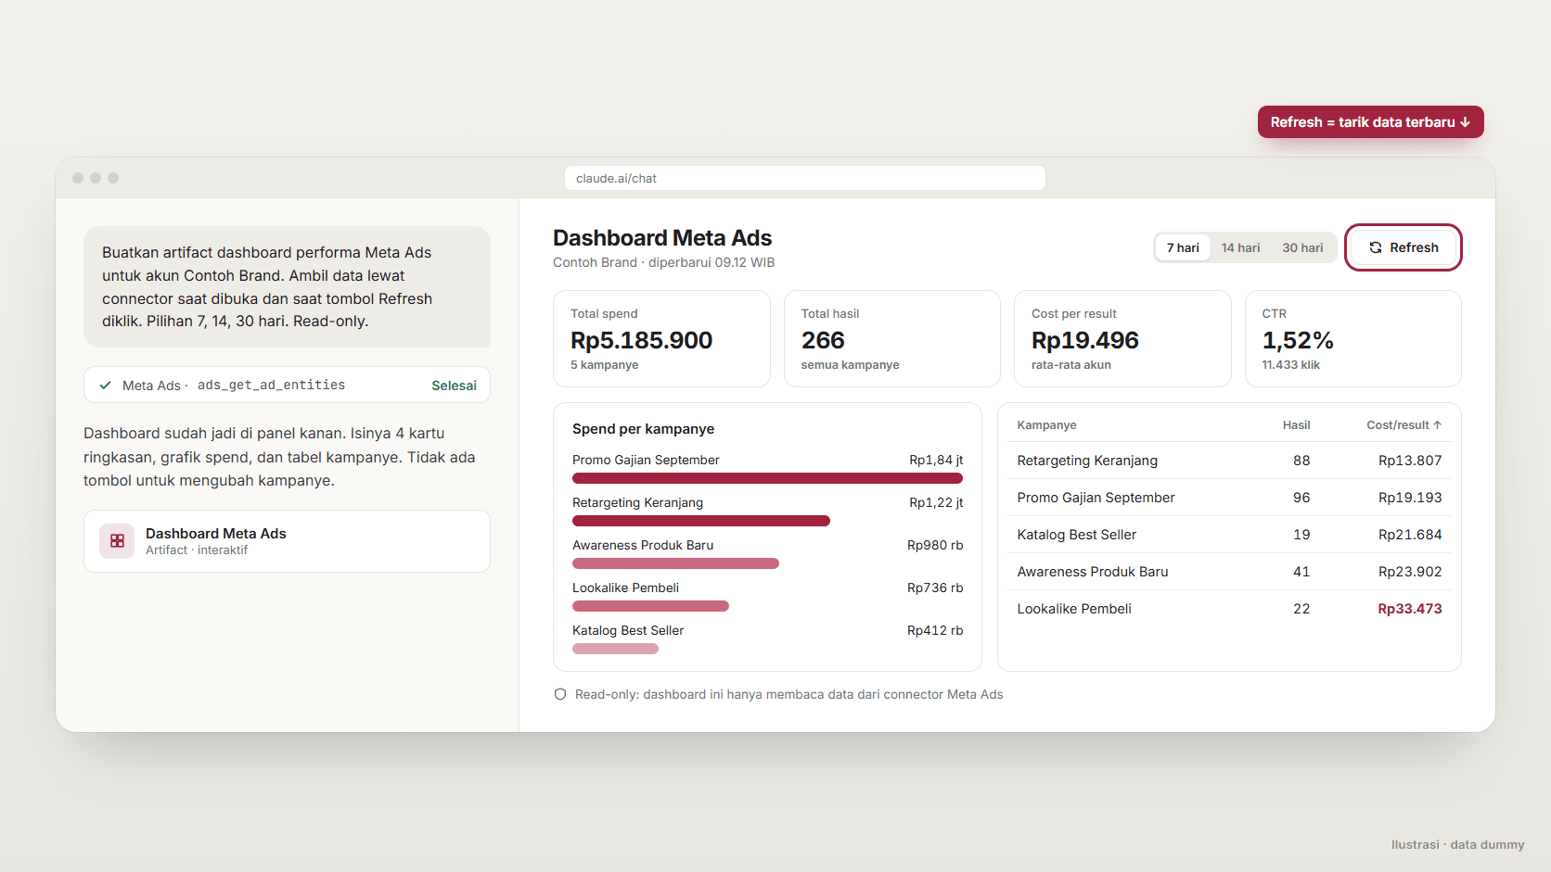Select Promo Gajian September table row

1229,498
